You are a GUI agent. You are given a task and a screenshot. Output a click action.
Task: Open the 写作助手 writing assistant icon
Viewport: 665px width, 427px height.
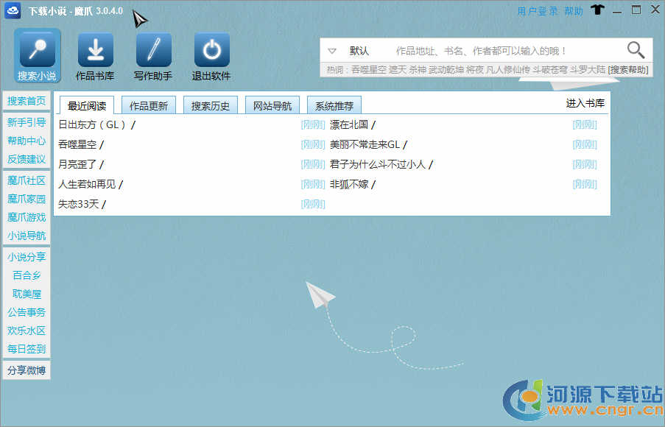[x=153, y=55]
